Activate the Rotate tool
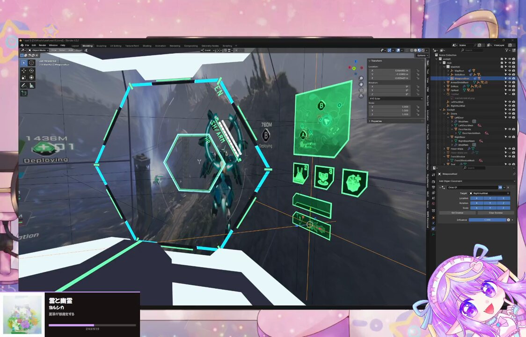Image resolution: width=526 pixels, height=337 pixels. pyautogui.click(x=31, y=71)
